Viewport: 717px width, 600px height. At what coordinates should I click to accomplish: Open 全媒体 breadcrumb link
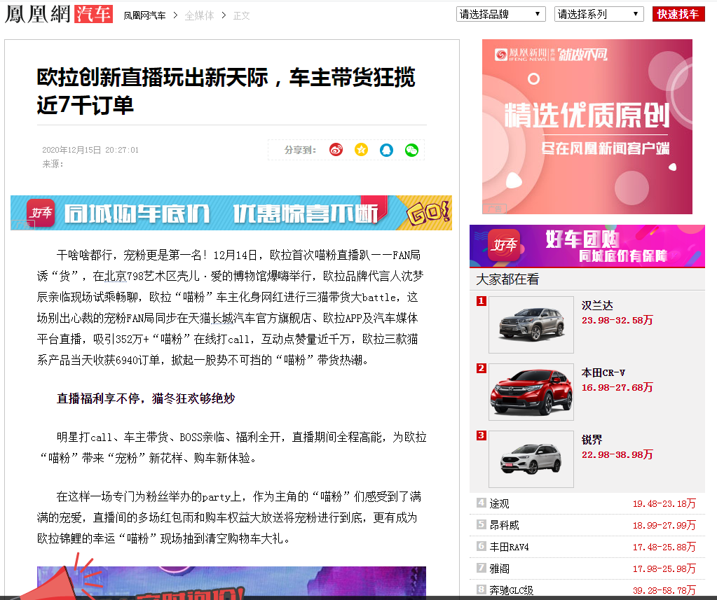199,15
